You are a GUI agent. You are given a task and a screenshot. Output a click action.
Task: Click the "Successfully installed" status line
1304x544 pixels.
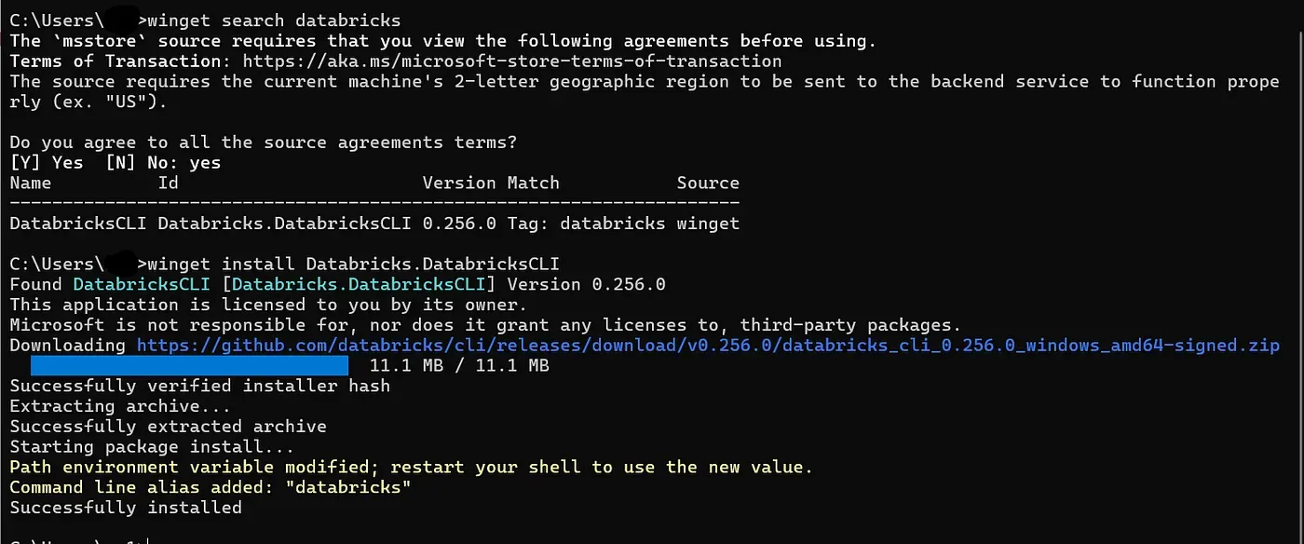coord(126,509)
